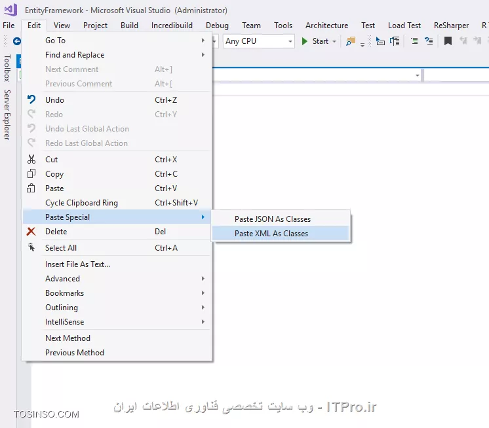Screen dimensions: 489x428
Task: Choose Select All menu entry
Action: tap(117, 248)
